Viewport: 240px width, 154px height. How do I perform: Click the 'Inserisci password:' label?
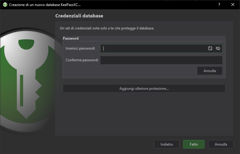pyautogui.click(x=80, y=48)
